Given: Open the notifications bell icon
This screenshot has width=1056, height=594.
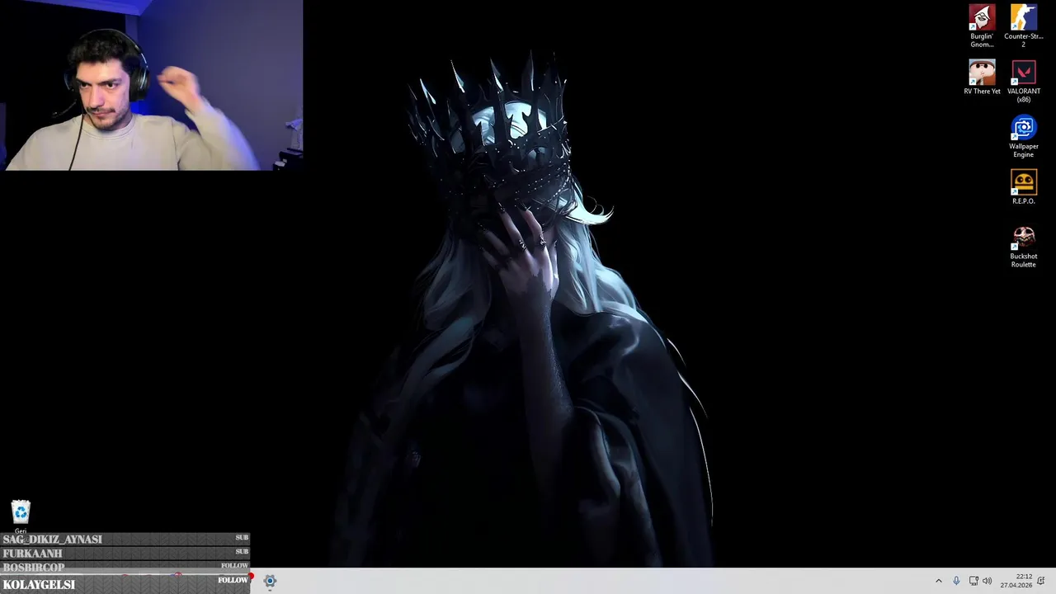Looking at the screenshot, I should pos(1041,581).
